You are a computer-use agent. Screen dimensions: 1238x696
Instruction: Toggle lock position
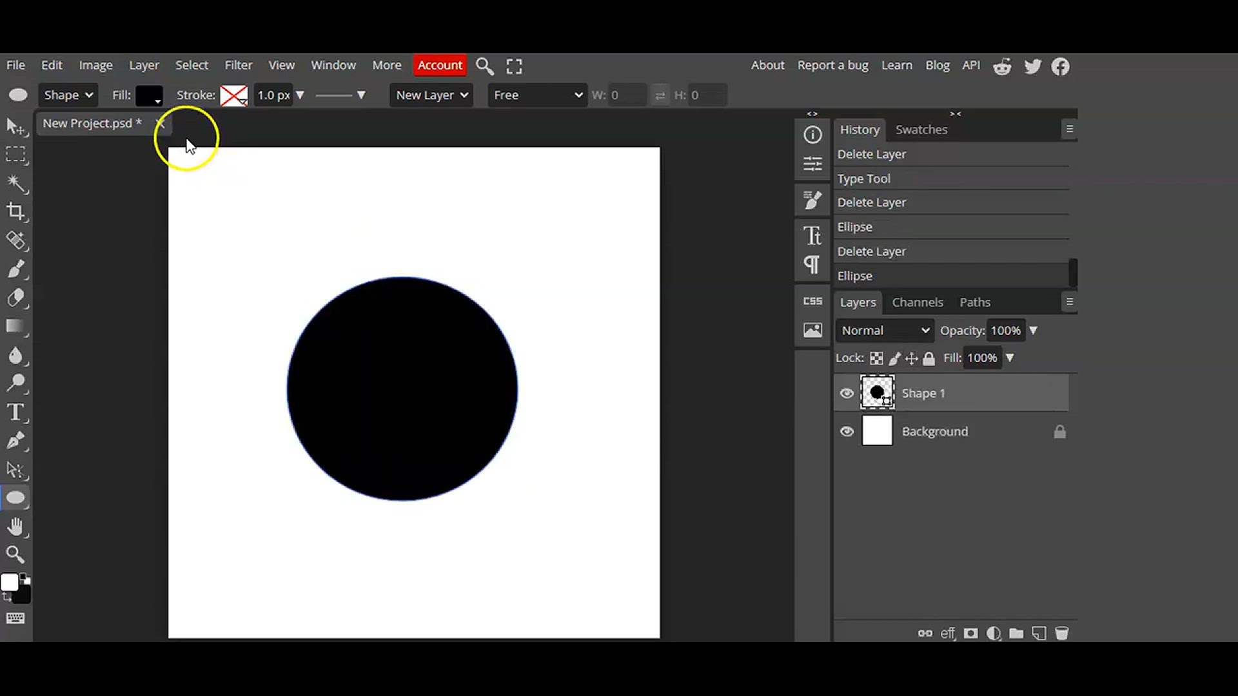(x=912, y=358)
